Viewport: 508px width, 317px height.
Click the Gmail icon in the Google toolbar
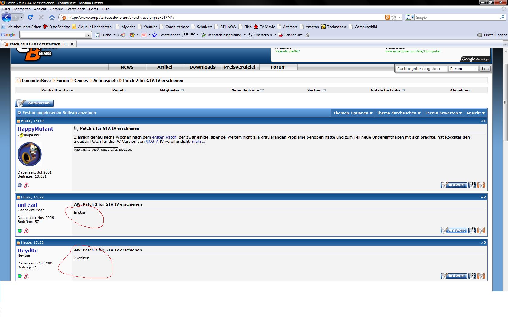(144, 35)
